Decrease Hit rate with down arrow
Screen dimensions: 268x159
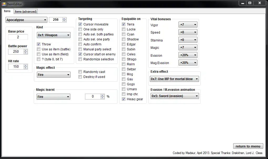26,68
